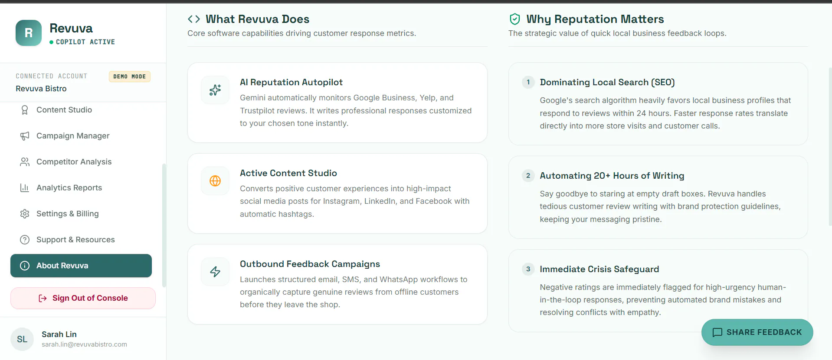Open Settings & Billing
This screenshot has width=832, height=360.
81,214
